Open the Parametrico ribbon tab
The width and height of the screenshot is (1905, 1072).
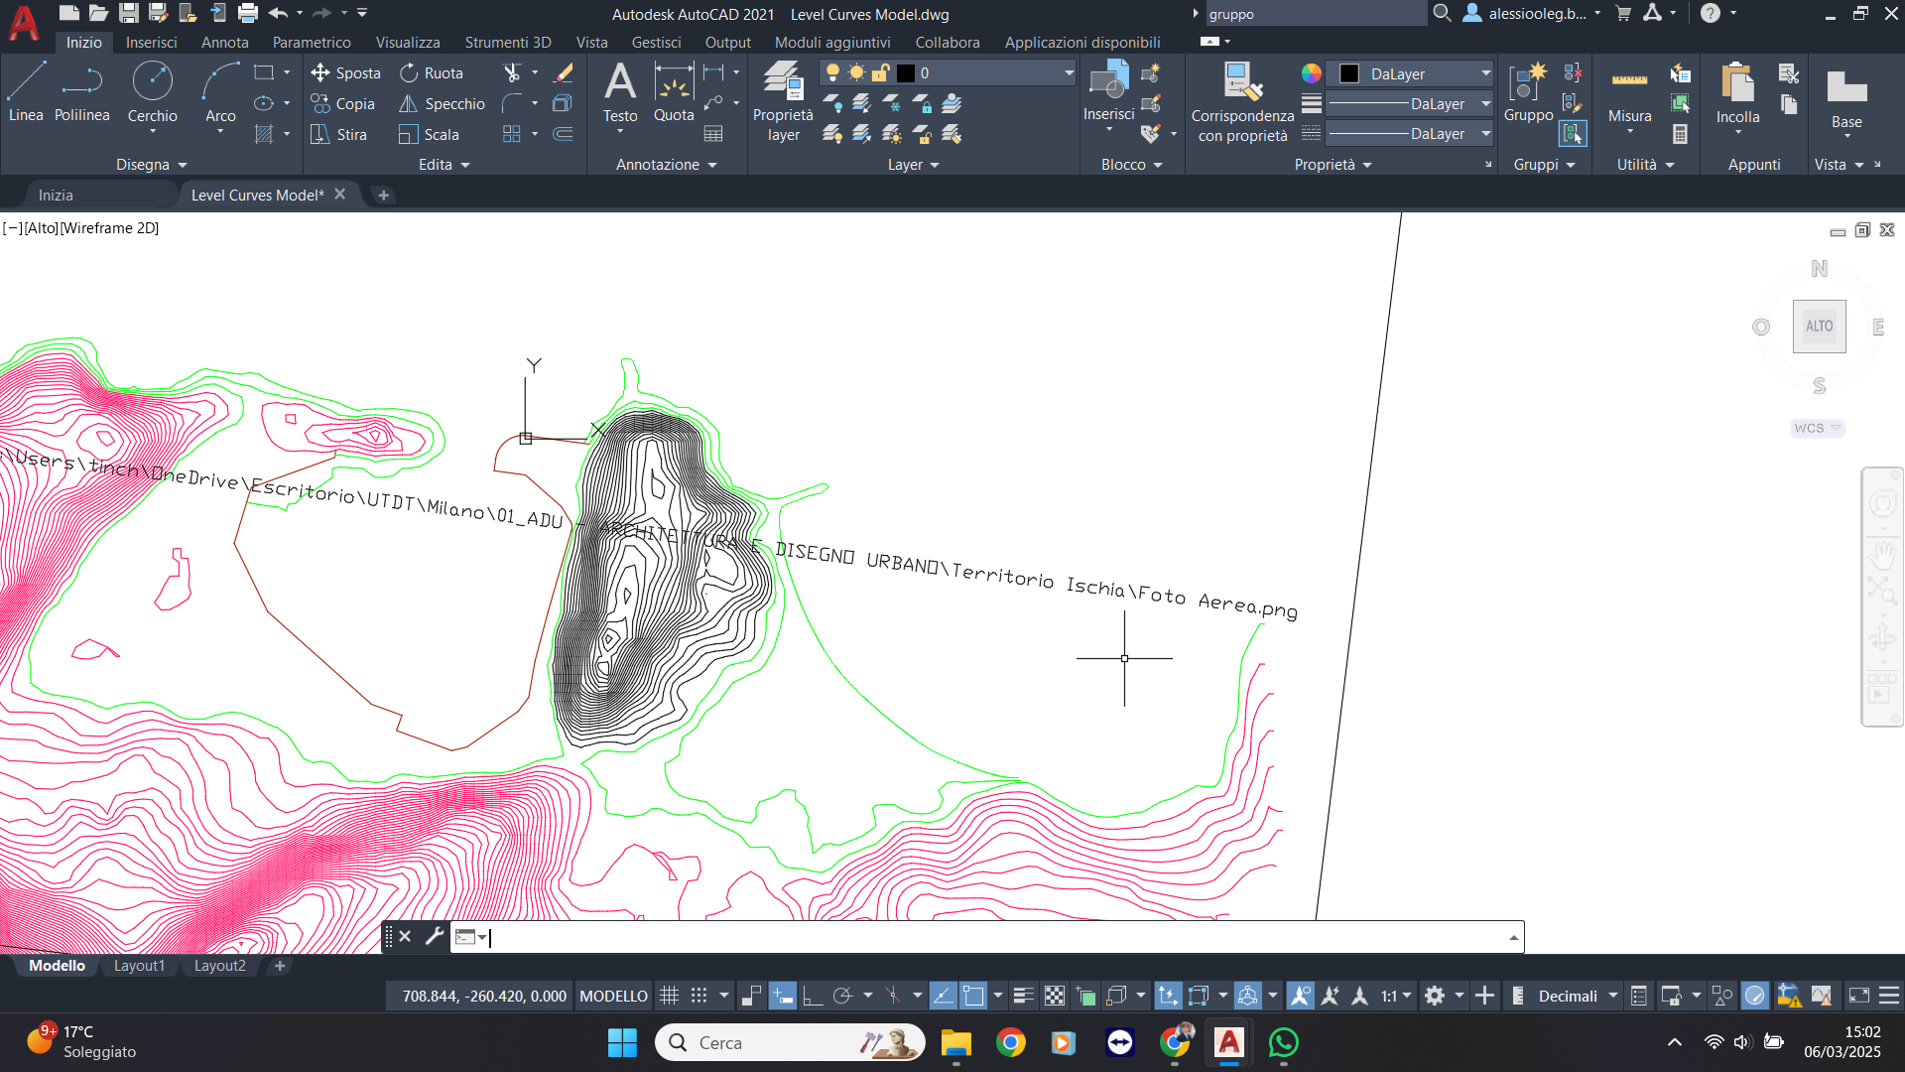[312, 43]
